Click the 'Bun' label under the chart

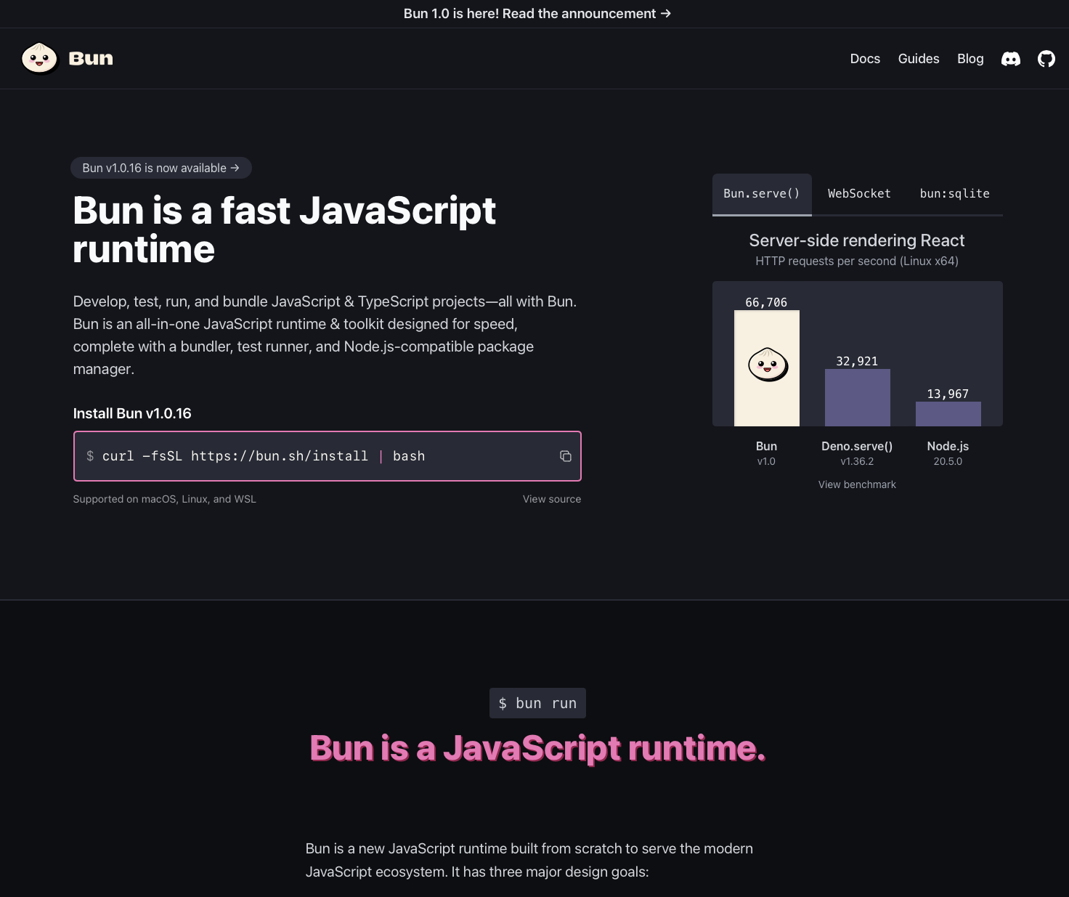click(x=766, y=446)
